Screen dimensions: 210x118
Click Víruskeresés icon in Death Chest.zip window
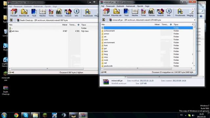(x=88, y=13)
